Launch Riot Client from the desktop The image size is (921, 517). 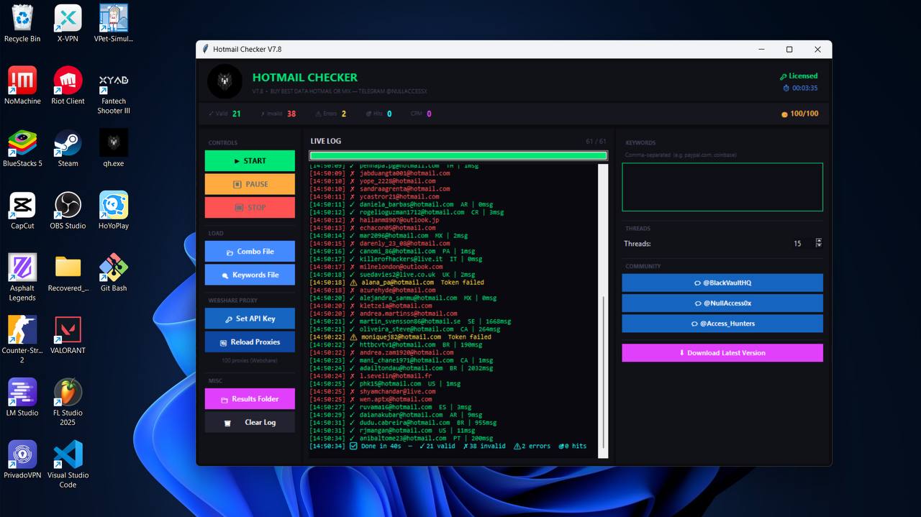[68, 86]
